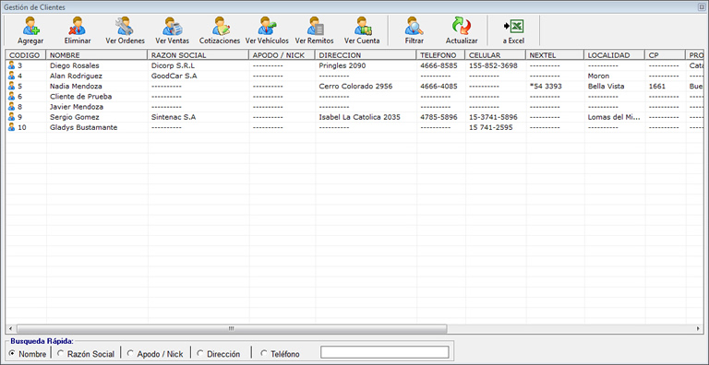This screenshot has height=365, width=709.
Task: Click the scrollbar left arrow
Action: [10, 328]
